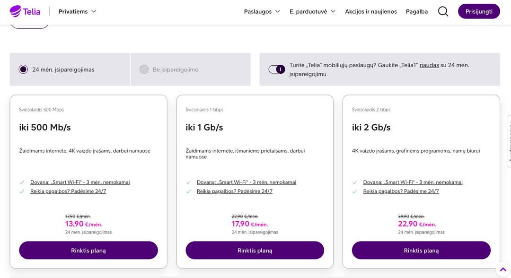
Task: Choose the 2 Gb/s plan with Rinktis planą
Action: coord(421,251)
